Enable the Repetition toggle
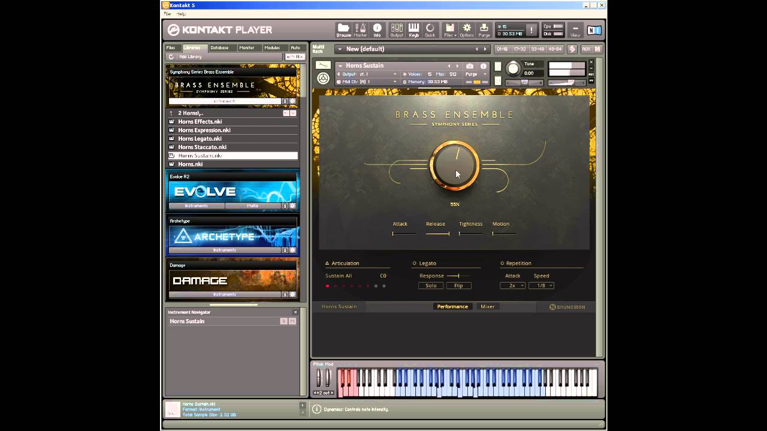This screenshot has height=431, width=767. point(502,263)
